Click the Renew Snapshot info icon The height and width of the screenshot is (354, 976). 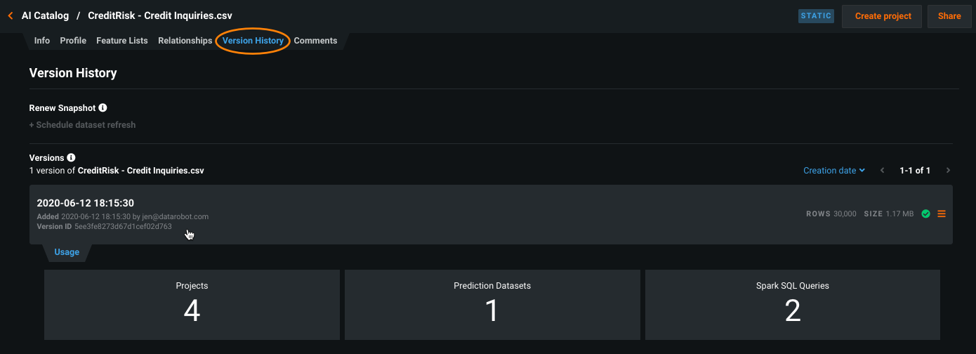point(103,108)
